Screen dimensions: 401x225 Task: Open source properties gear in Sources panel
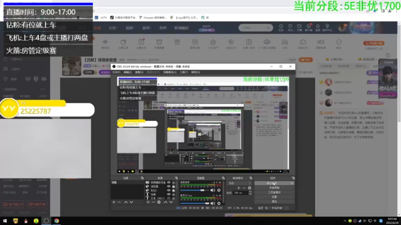click(159, 202)
